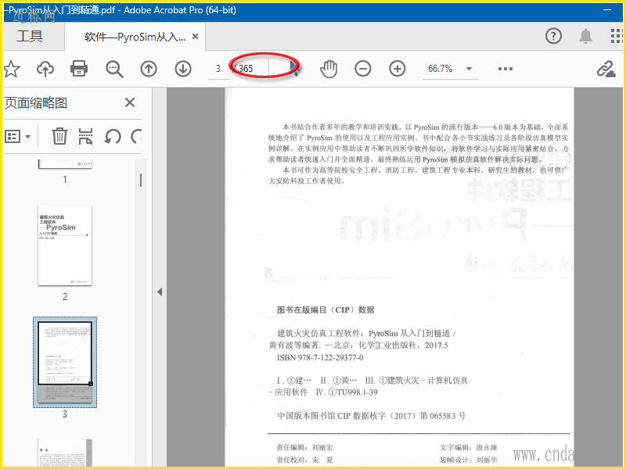Rotate page counterclockwise icon
626x469 pixels.
113,136
